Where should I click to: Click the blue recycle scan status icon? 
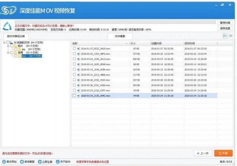pyautogui.click(x=7, y=26)
